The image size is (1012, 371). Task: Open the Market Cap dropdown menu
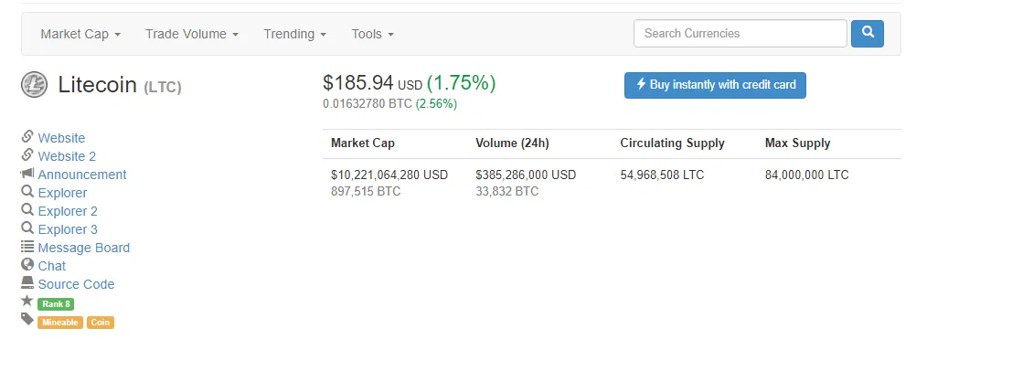click(x=80, y=34)
